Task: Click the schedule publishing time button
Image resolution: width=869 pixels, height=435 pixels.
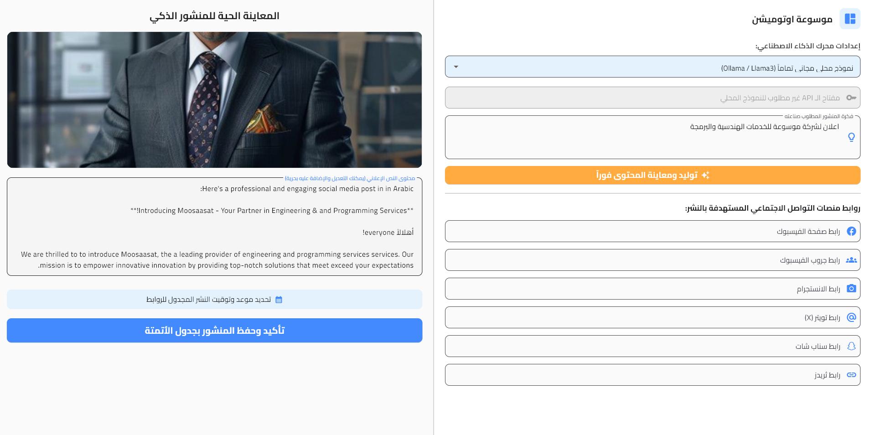Action: (x=214, y=300)
